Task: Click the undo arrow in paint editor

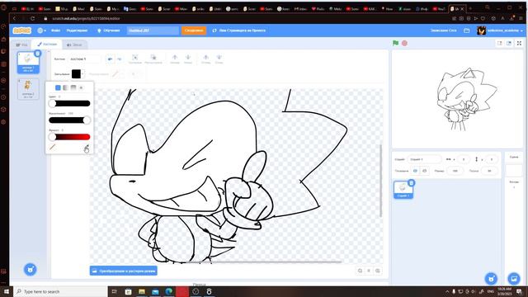Action: click(x=110, y=59)
